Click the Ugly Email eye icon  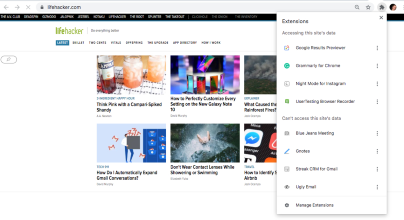287,187
